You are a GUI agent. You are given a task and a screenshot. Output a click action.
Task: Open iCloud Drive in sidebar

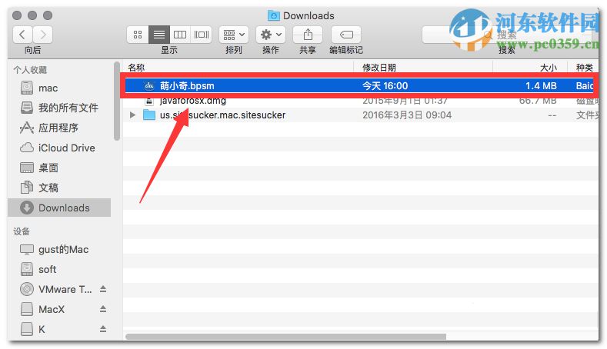58,148
